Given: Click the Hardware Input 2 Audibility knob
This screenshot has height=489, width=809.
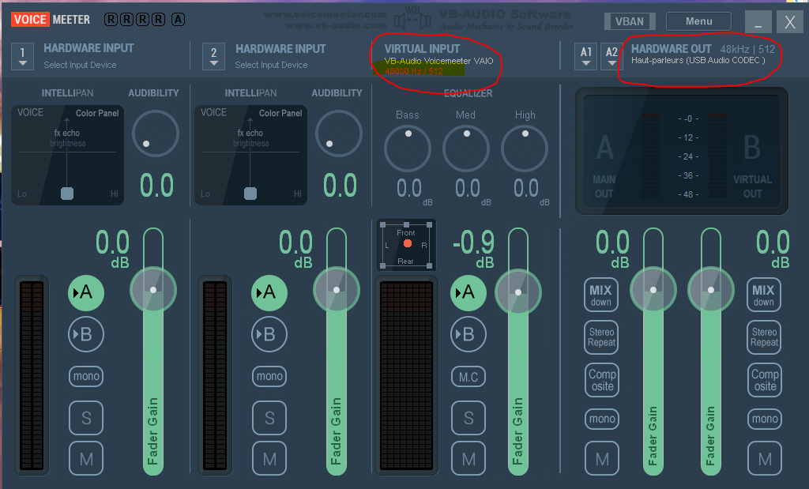Looking at the screenshot, I should pos(338,134).
